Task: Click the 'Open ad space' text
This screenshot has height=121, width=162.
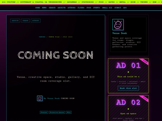Action: pyautogui.click(x=128, y=114)
